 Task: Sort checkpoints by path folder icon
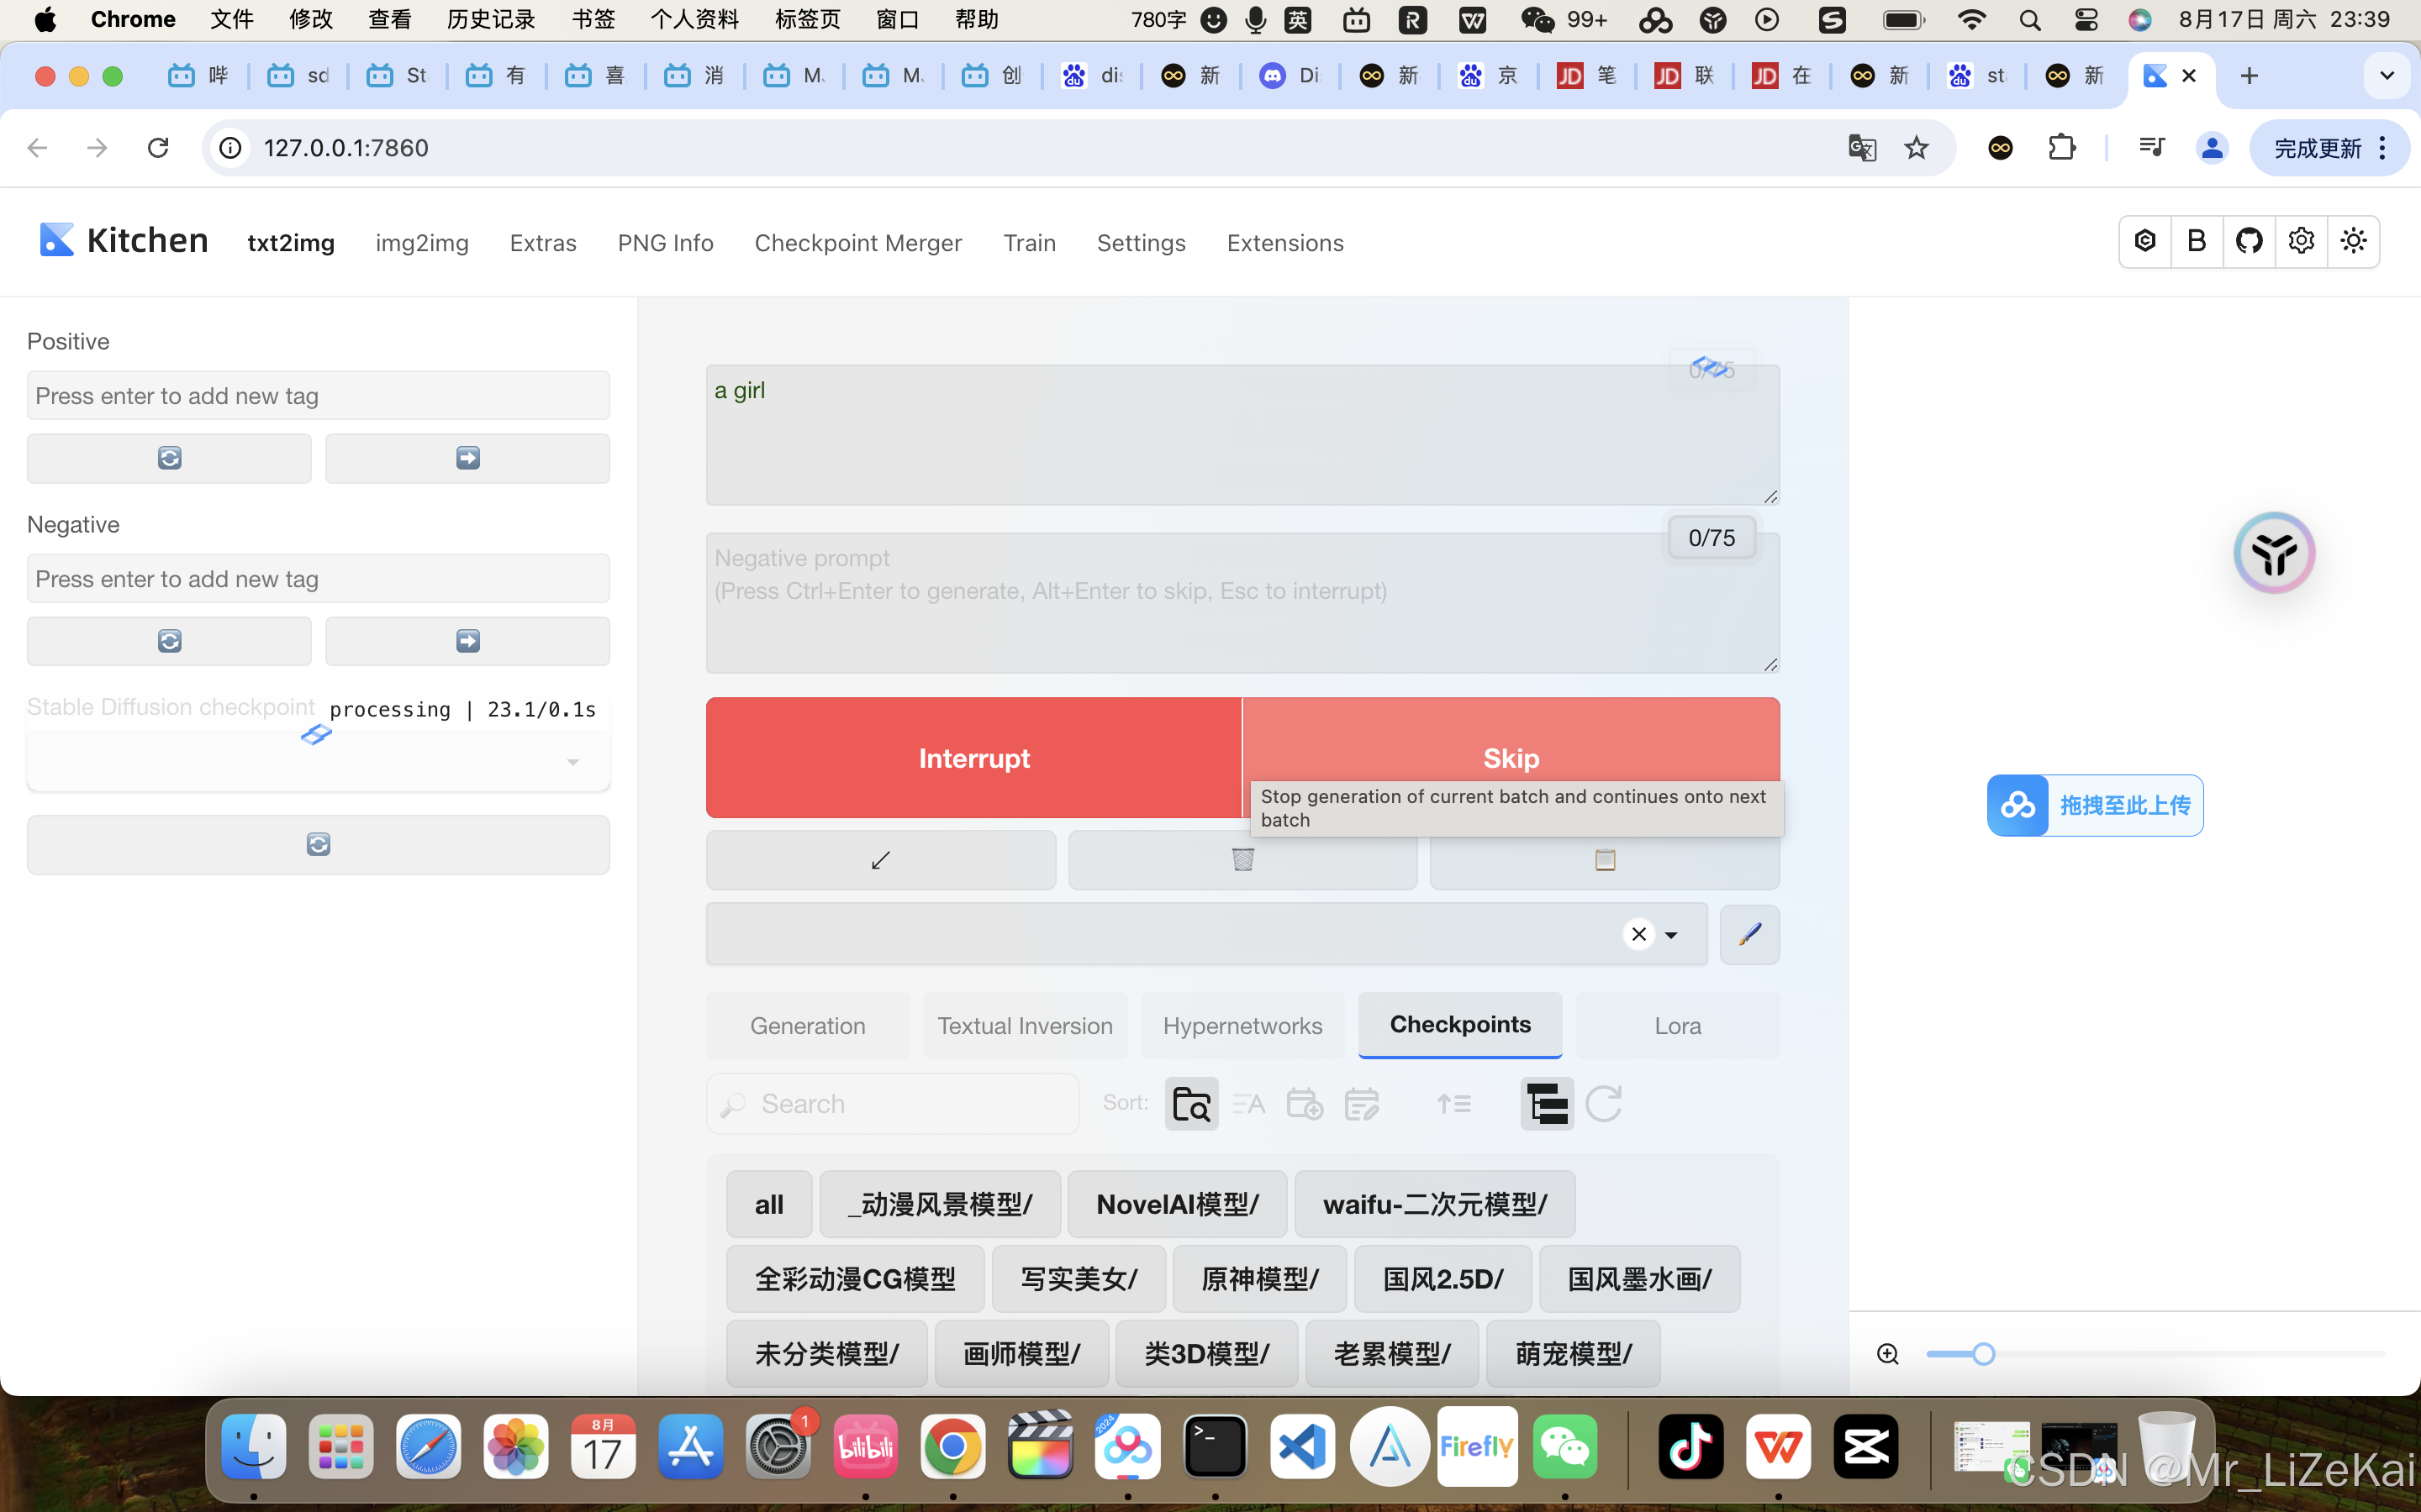(1190, 1104)
